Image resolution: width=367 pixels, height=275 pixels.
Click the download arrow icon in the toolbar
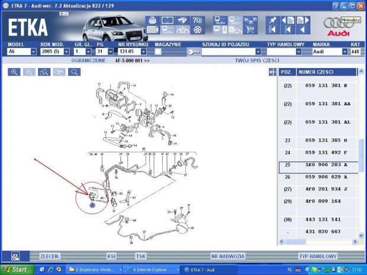point(182,30)
